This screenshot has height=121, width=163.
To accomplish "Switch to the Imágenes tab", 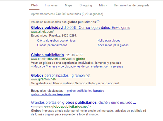I will click(x=51, y=5).
